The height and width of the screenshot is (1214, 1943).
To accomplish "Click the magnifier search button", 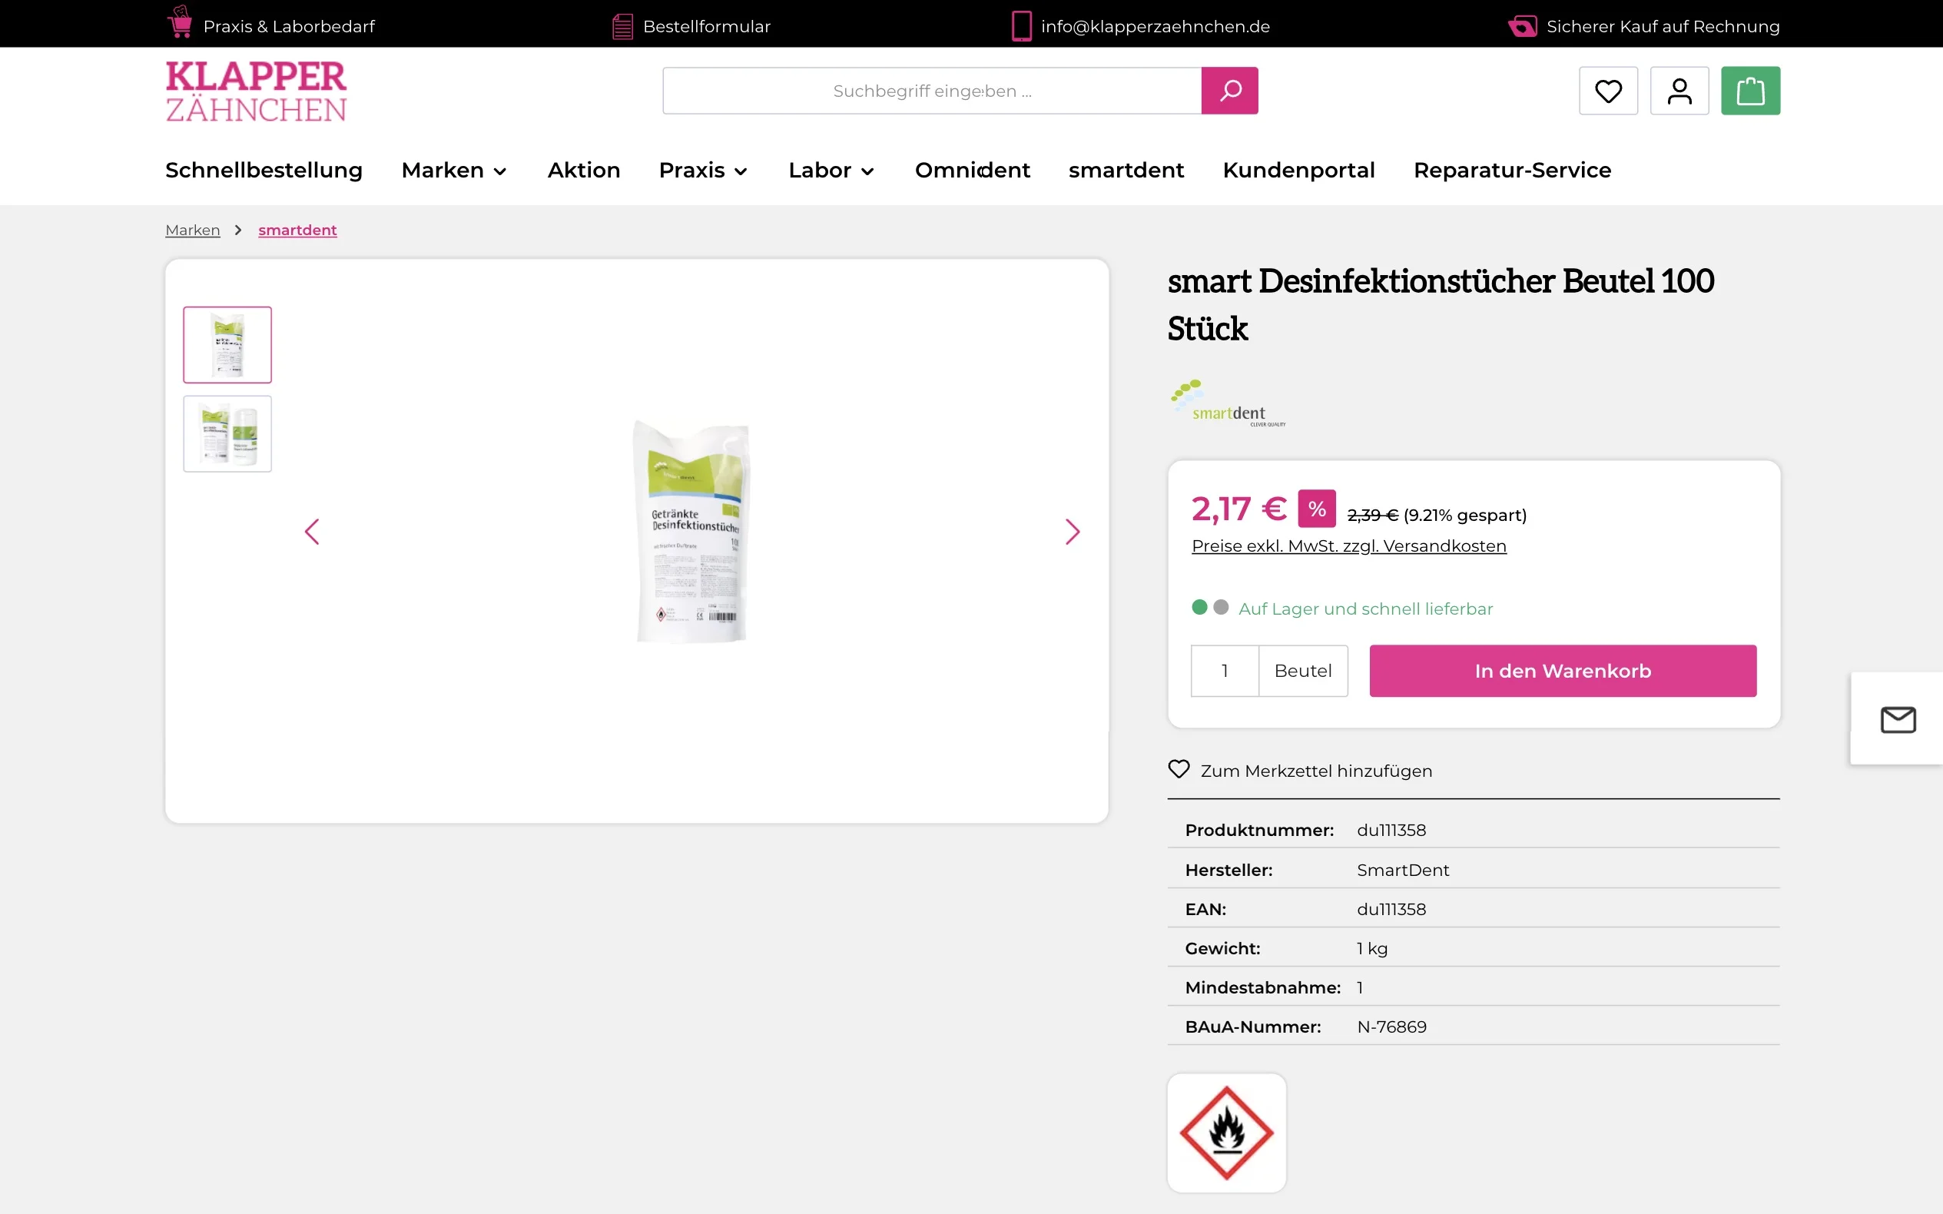I will 1229,91.
